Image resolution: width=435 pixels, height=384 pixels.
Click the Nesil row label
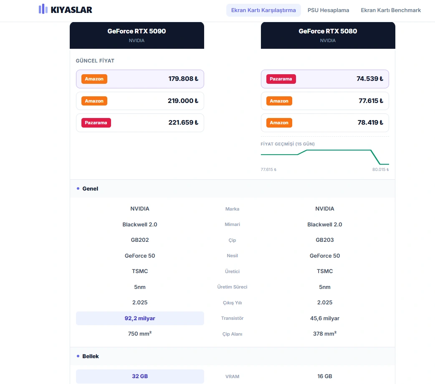pos(232,256)
